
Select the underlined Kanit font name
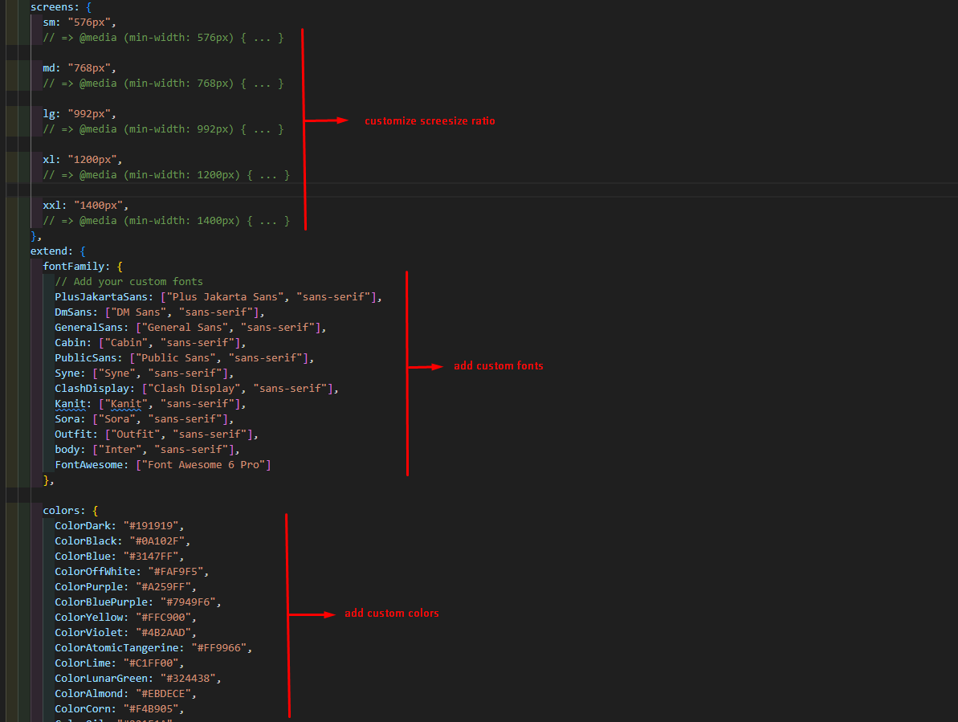(x=71, y=403)
